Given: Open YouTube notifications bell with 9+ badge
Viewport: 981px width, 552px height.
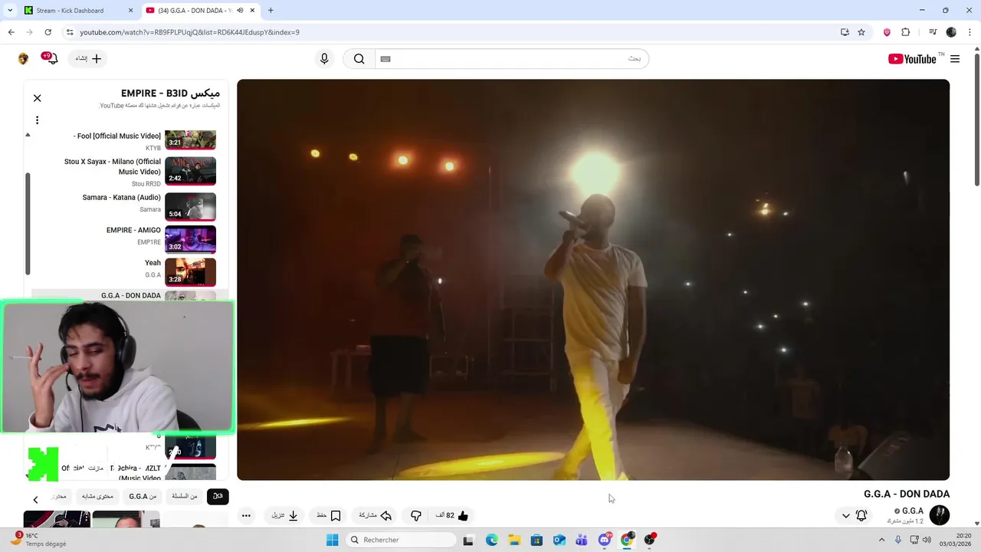Looking at the screenshot, I should click(x=52, y=59).
